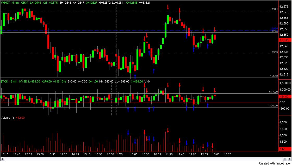The width and height of the screenshot is (292, 165).
Task: Click the +279.00 tick change value
Action: click(x=47, y=81)
